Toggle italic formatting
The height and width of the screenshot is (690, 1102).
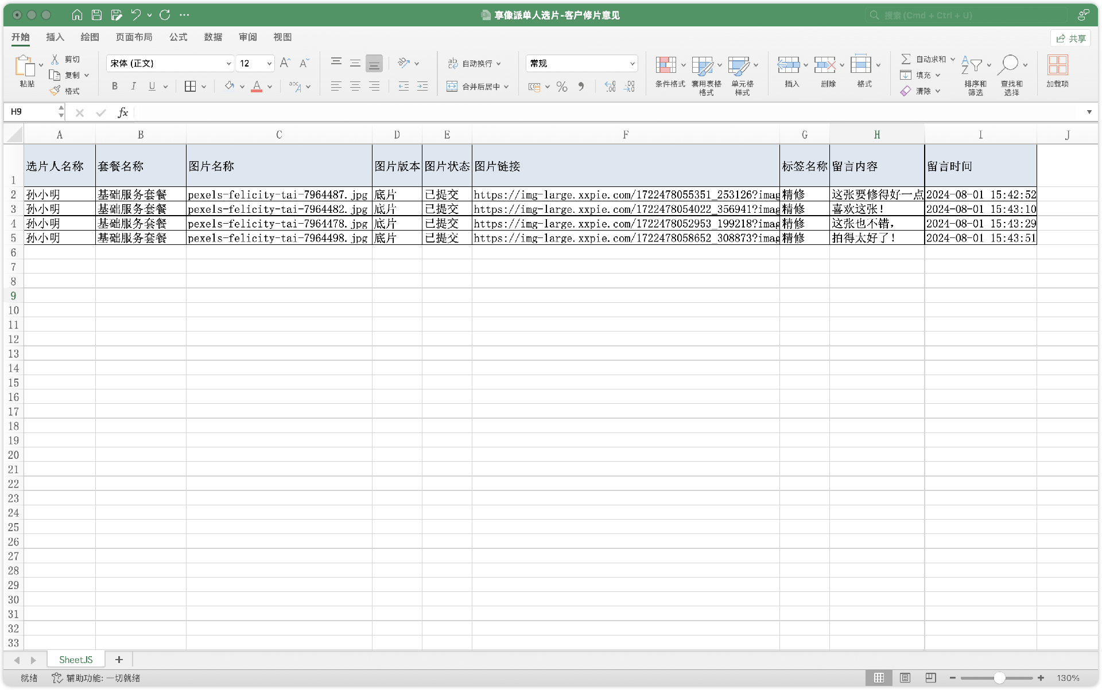pos(133,86)
